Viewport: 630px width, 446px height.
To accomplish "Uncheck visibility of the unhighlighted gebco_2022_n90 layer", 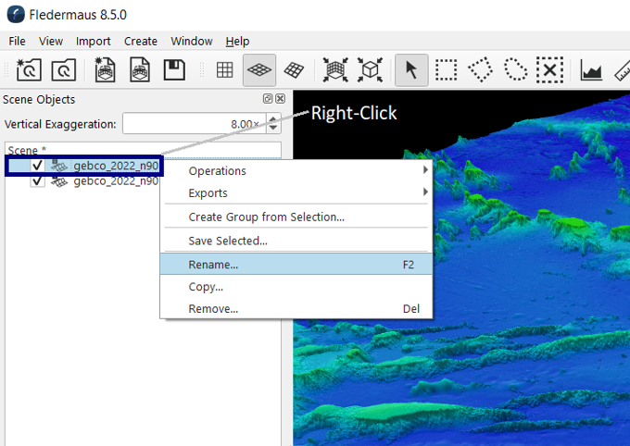I will pos(37,181).
